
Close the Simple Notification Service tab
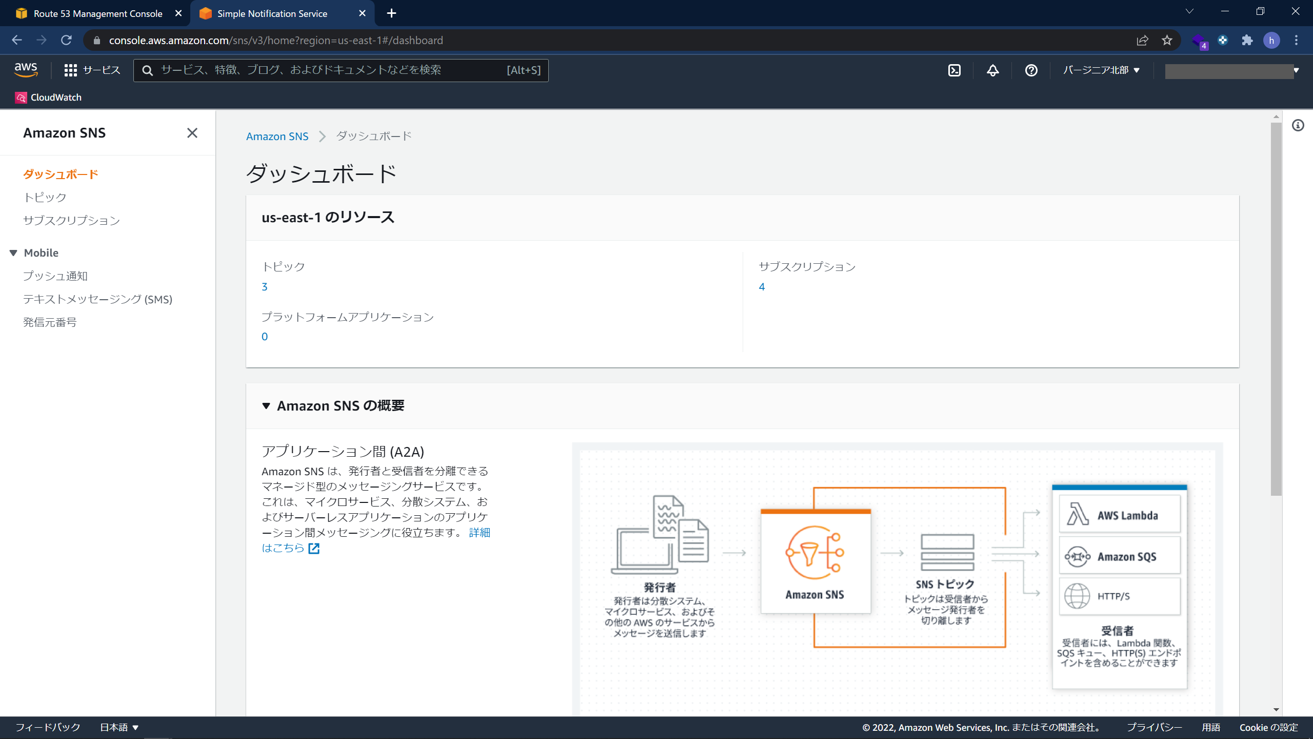click(363, 13)
